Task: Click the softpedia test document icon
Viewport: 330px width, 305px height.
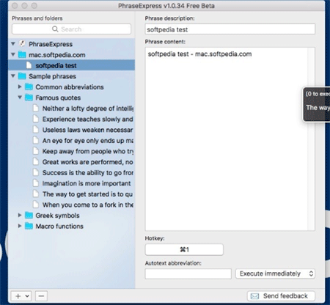Action: (x=29, y=65)
